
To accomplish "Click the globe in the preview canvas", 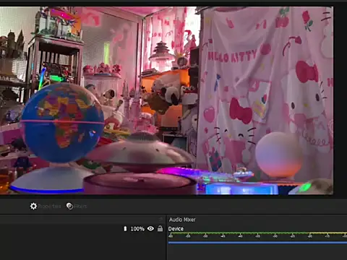I will pyautogui.click(x=63, y=123).
